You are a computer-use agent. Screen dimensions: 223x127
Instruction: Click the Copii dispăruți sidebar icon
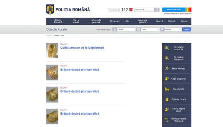tap(166, 79)
